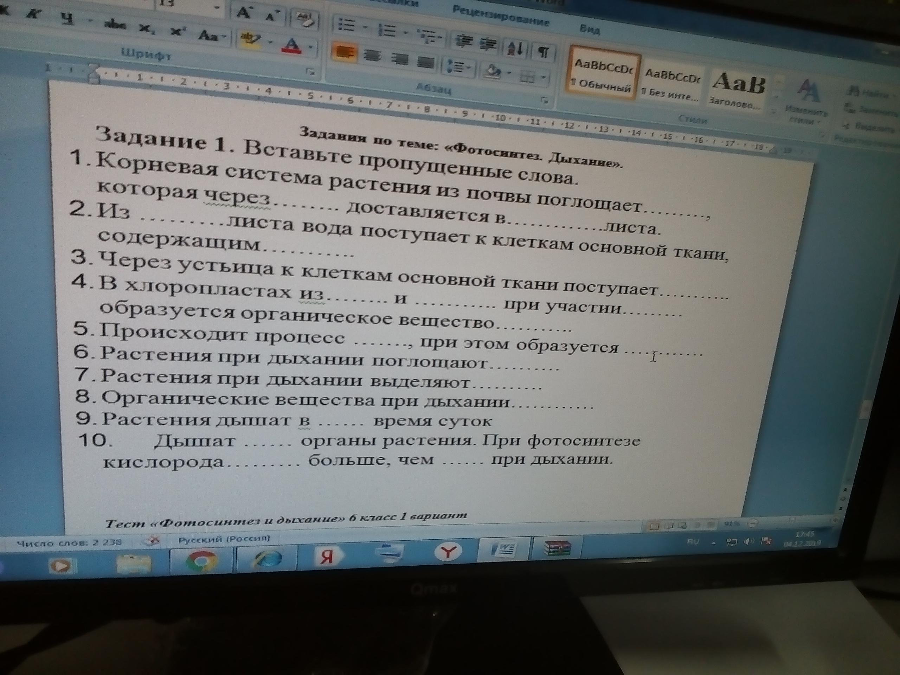Open the Вид ribbon tab
The height and width of the screenshot is (675, 900).
tap(590, 29)
